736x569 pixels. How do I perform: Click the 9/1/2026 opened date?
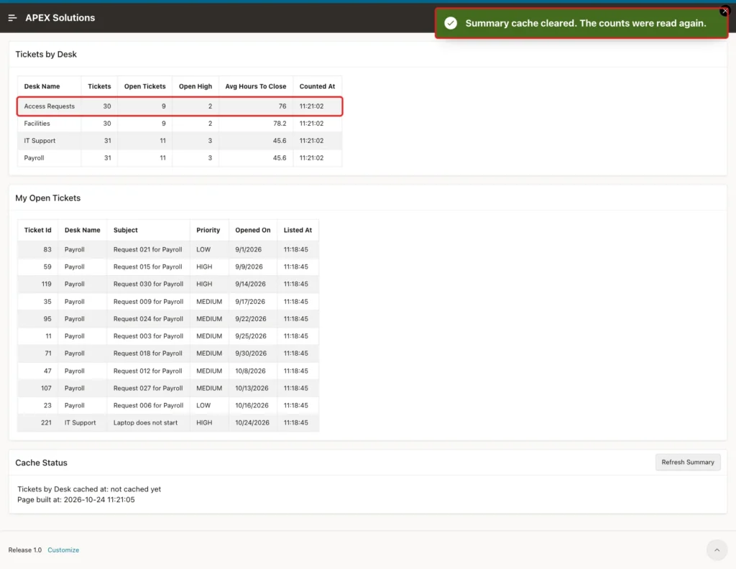click(248, 249)
